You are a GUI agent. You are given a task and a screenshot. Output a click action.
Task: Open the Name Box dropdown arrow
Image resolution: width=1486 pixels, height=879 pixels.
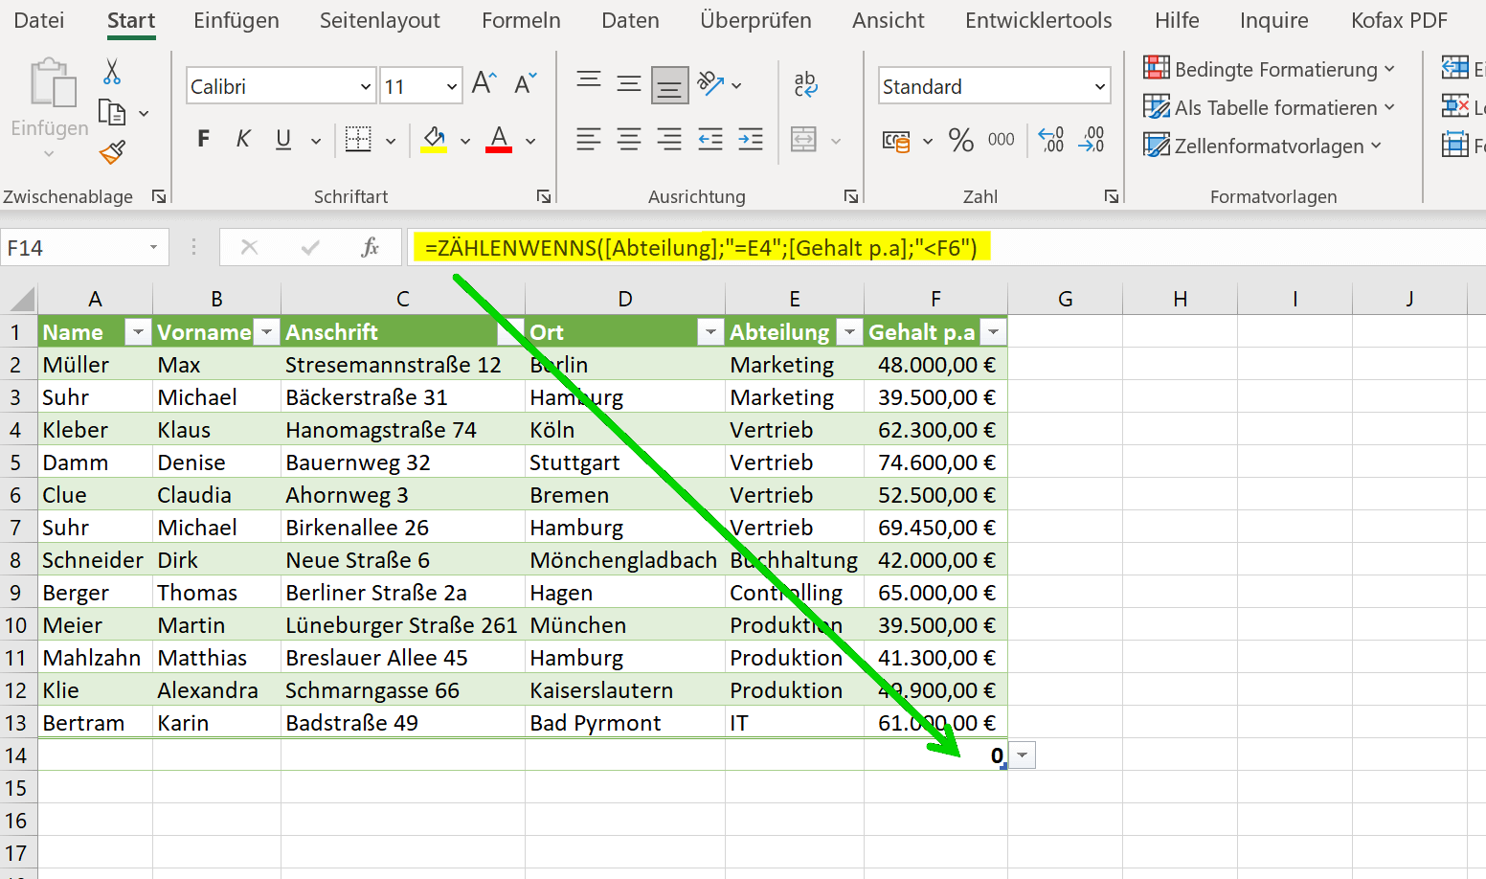point(153,248)
